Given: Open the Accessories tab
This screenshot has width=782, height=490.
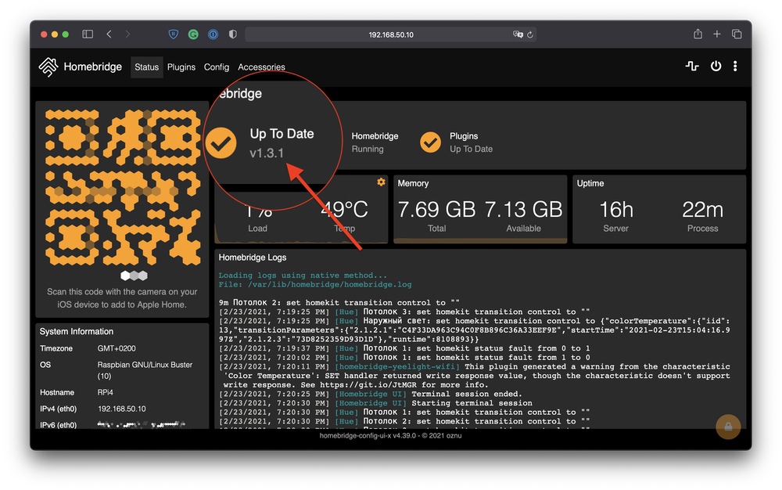Looking at the screenshot, I should pos(261,67).
